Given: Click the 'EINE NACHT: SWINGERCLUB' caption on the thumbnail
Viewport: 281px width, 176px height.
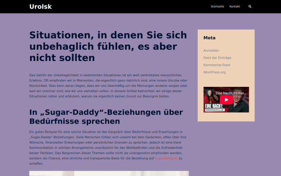Looking at the screenshot, I should pos(214,107).
